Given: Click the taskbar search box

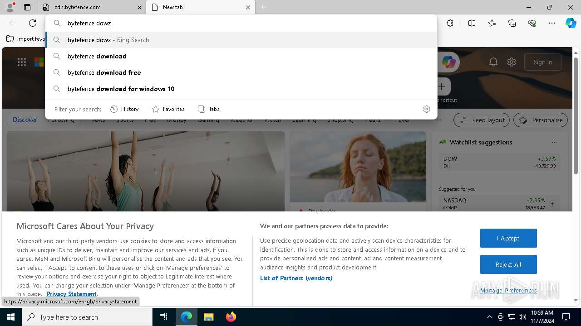Looking at the screenshot, I should pyautogui.click(x=87, y=317).
